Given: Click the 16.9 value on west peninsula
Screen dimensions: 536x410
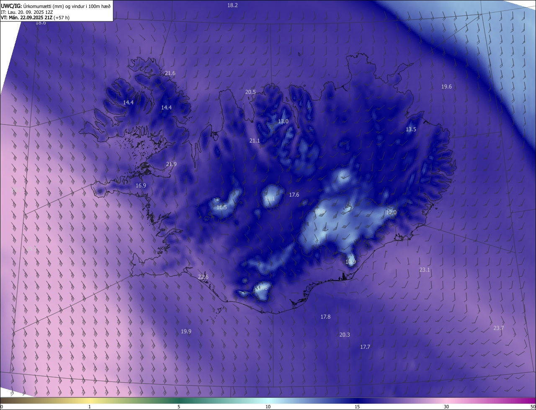Looking at the screenshot, I should (x=141, y=186).
